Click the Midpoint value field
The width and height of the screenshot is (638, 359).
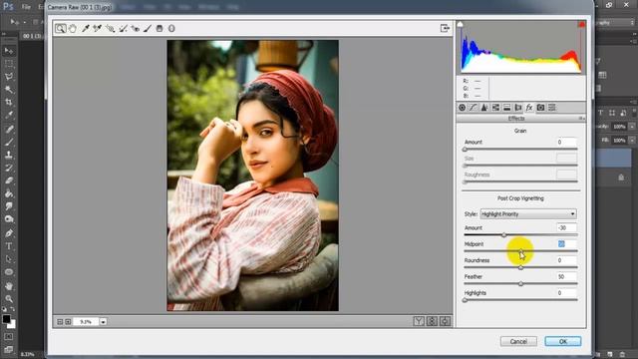coord(566,243)
